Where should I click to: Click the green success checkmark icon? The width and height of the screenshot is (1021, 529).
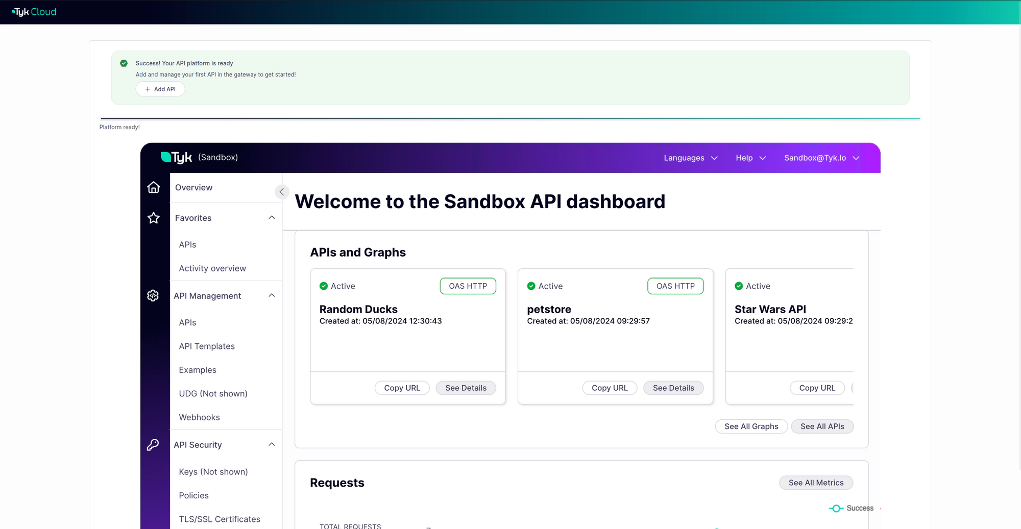point(124,63)
